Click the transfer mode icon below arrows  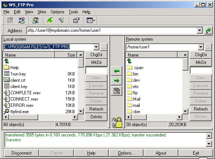pyautogui.click(x=116, y=91)
